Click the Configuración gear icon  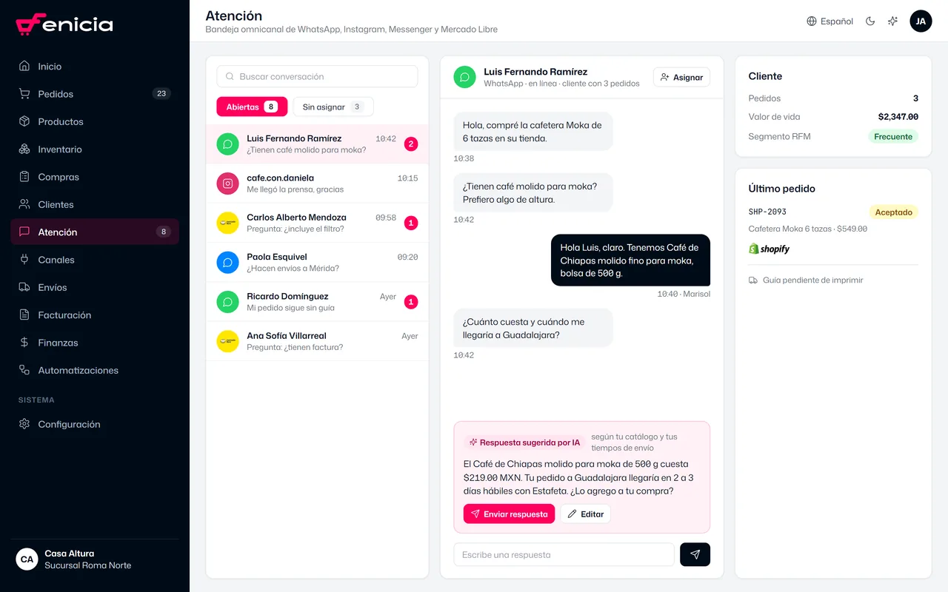pos(24,424)
